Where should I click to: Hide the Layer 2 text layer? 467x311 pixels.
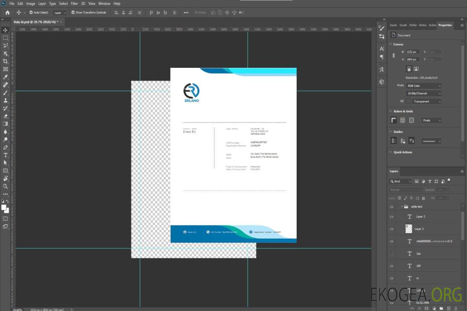pyautogui.click(x=392, y=217)
